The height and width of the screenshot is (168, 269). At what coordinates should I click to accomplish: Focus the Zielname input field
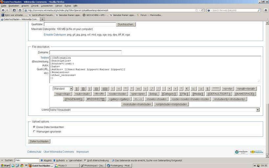point(85,52)
